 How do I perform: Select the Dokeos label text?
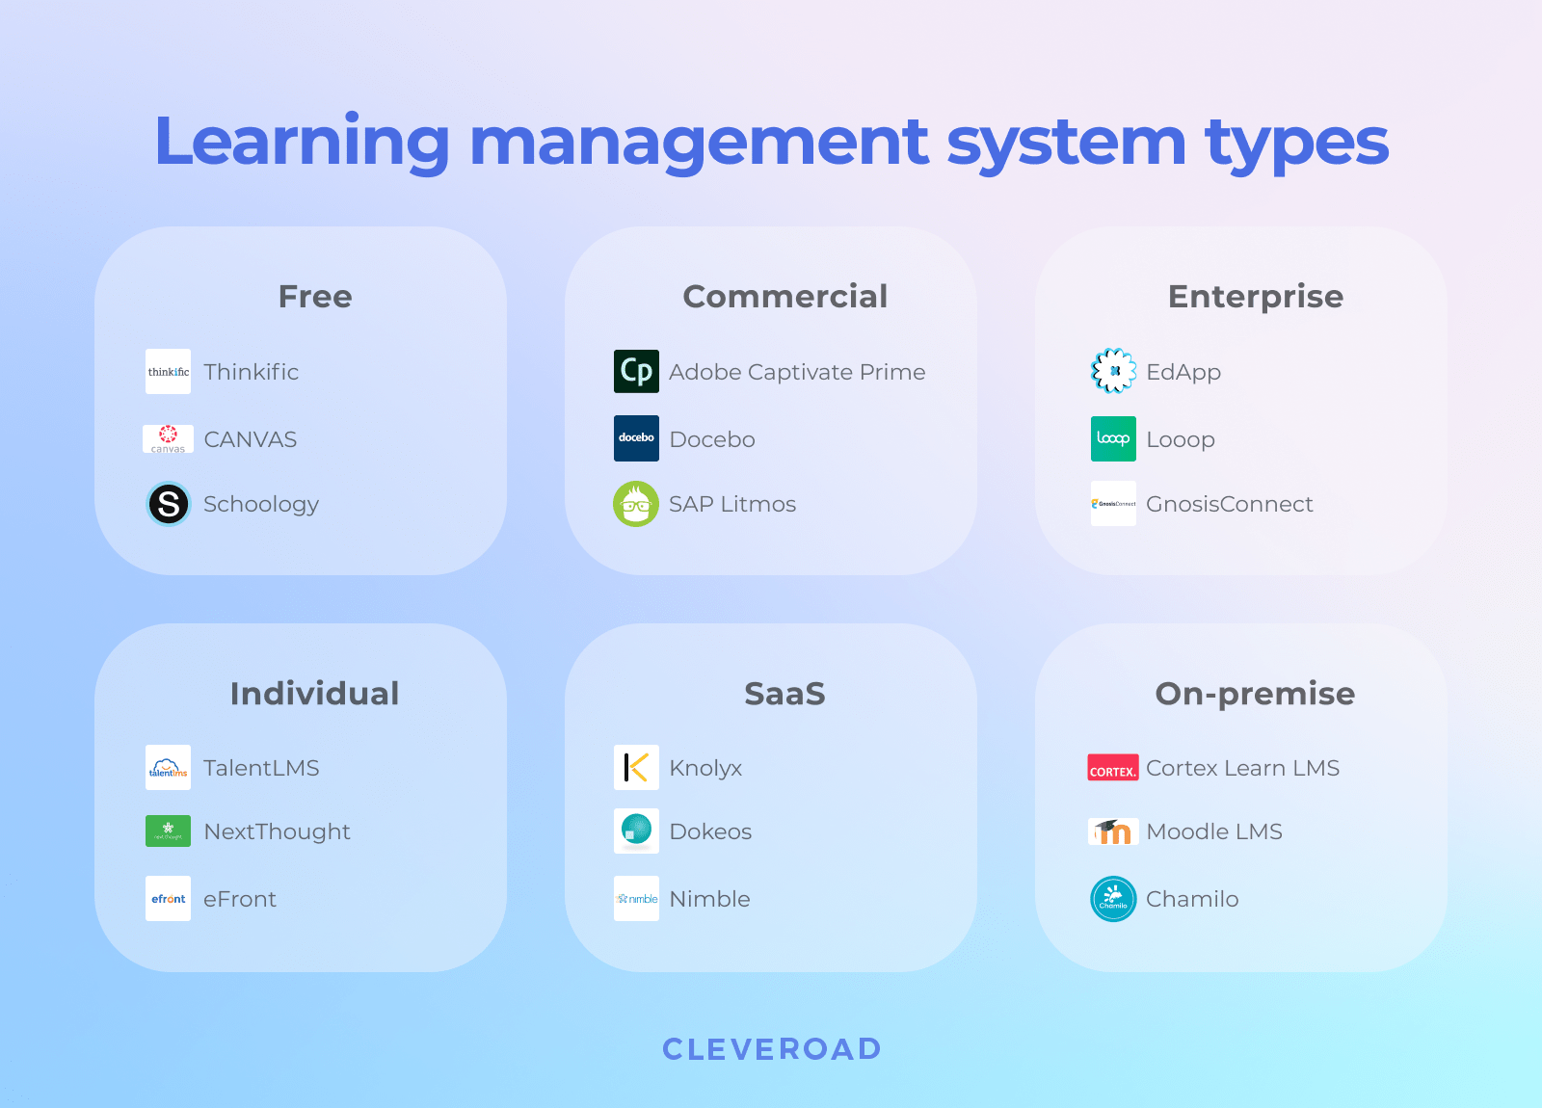pos(710,831)
